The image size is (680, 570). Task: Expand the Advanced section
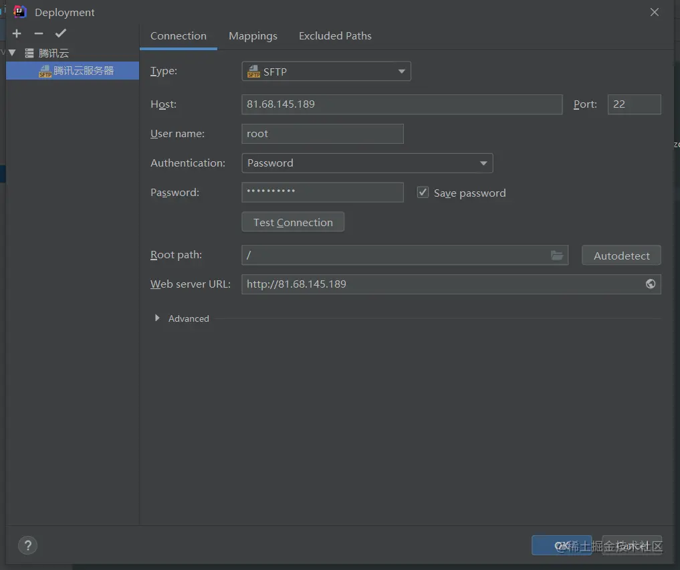point(157,318)
